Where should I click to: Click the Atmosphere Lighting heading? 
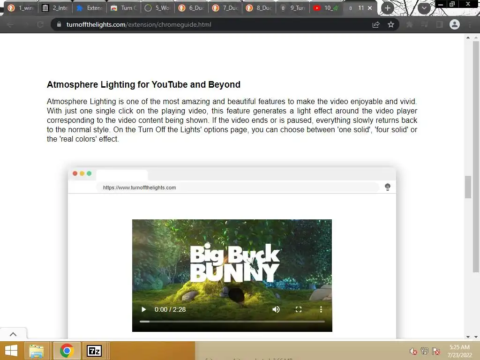click(143, 84)
